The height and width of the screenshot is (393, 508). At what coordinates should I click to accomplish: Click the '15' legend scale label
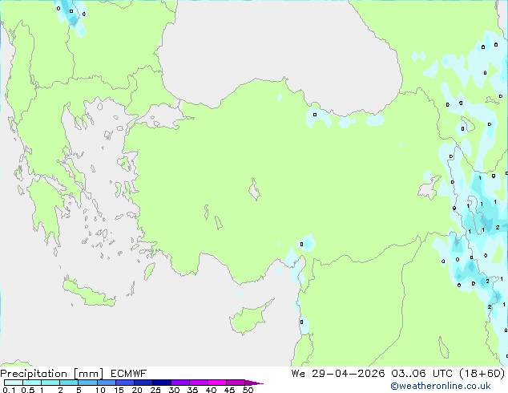coord(119,390)
